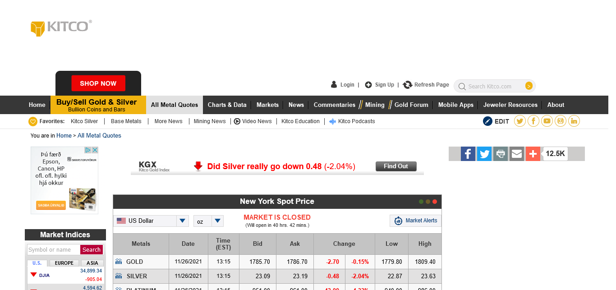This screenshot has width=616, height=290.
Task: Click the Find Out button
Action: click(395, 166)
